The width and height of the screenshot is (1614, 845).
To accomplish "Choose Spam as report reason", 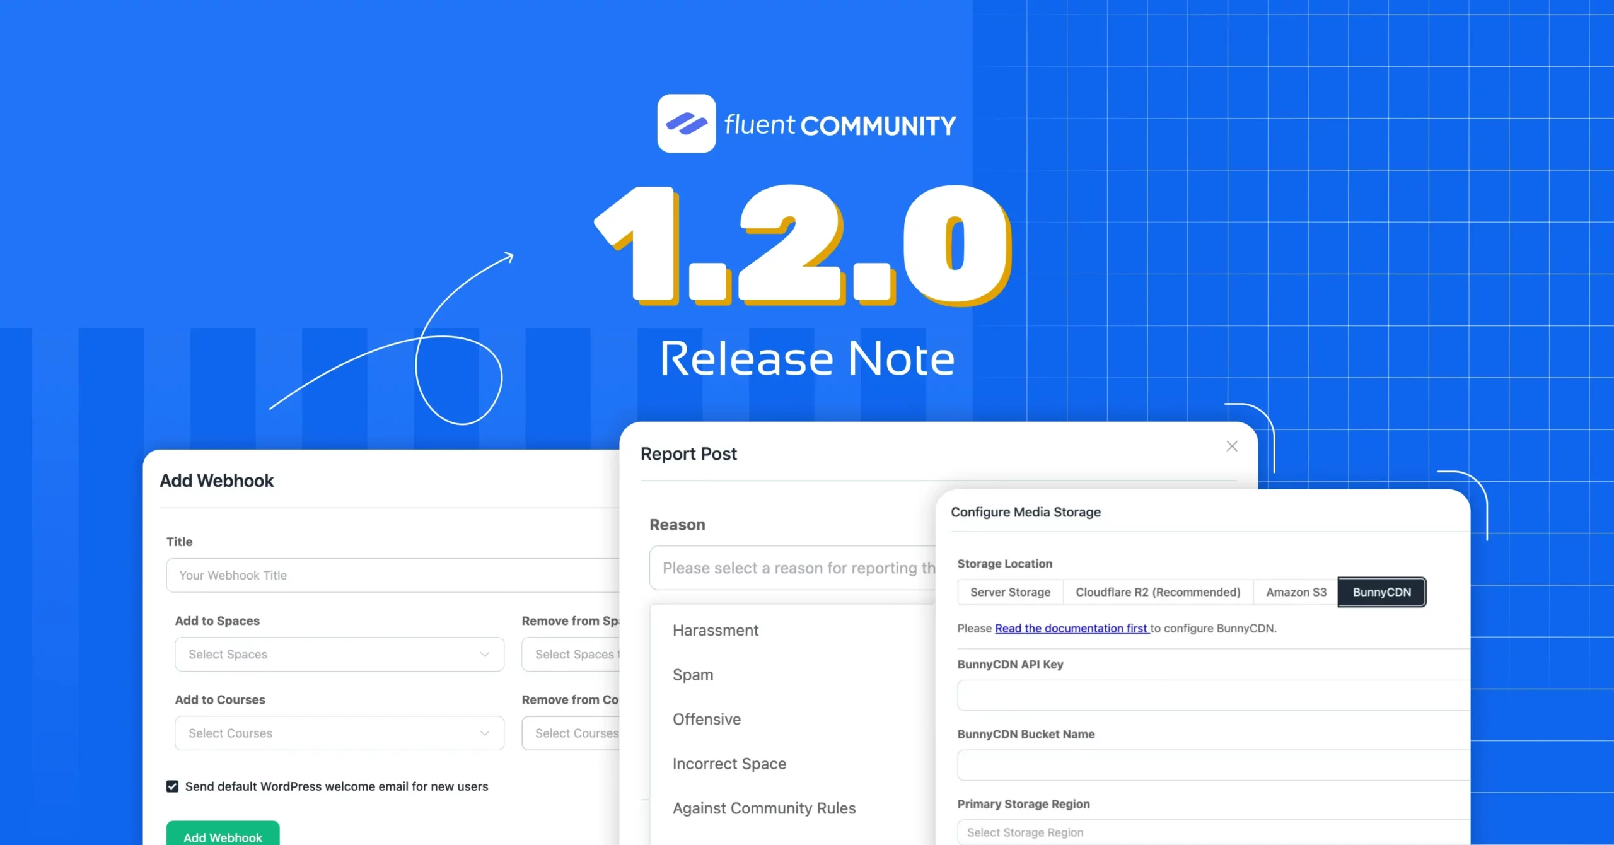I will pyautogui.click(x=693, y=675).
